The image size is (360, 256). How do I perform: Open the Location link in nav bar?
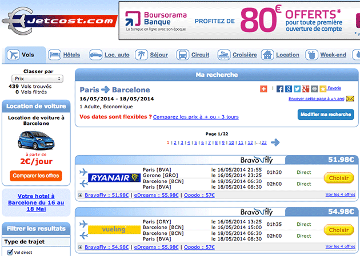point(287,55)
